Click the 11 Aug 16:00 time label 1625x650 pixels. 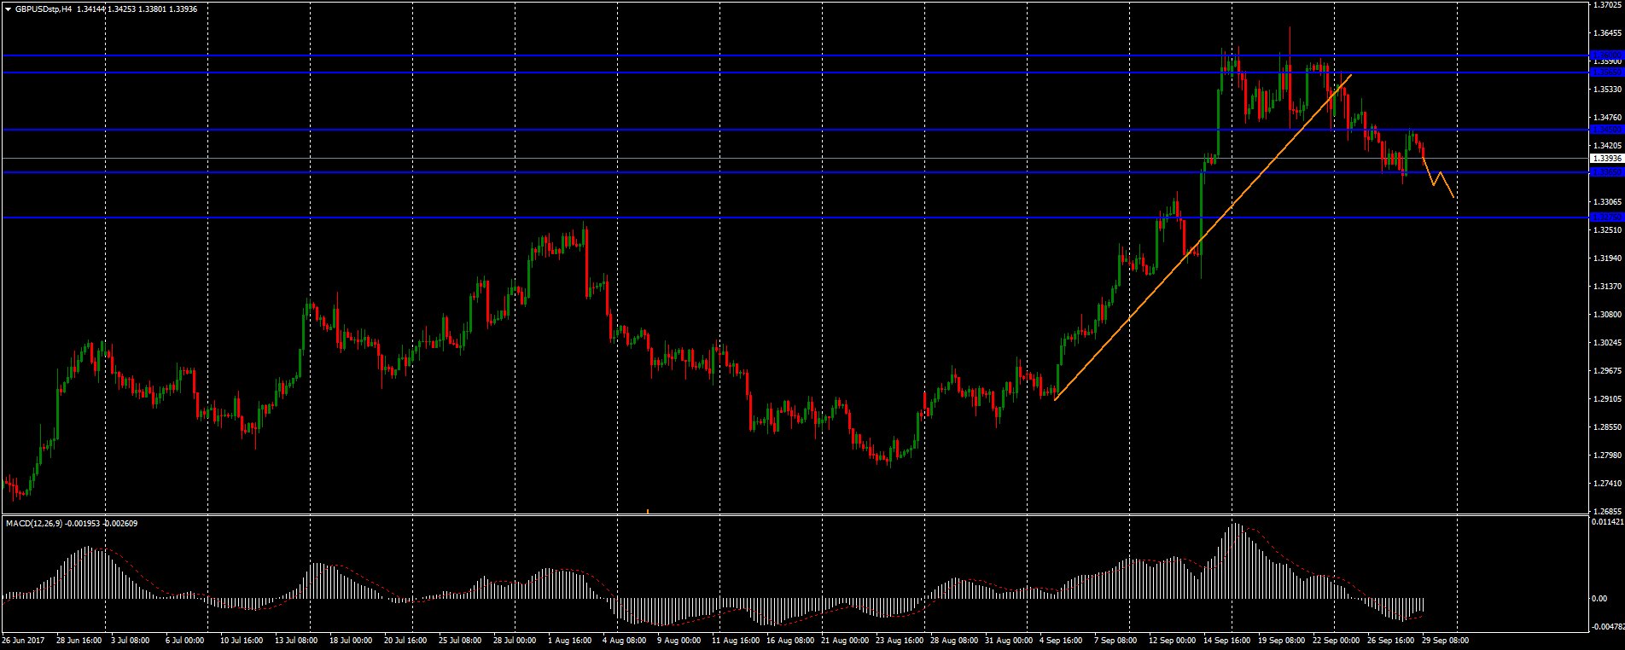[734, 640]
